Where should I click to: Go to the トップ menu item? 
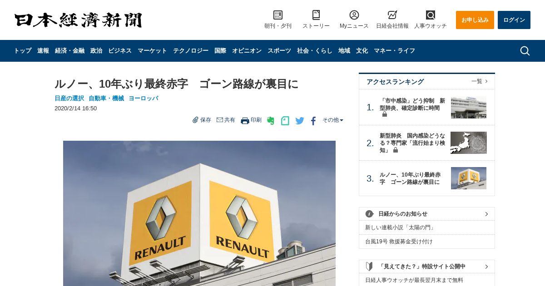click(x=23, y=51)
